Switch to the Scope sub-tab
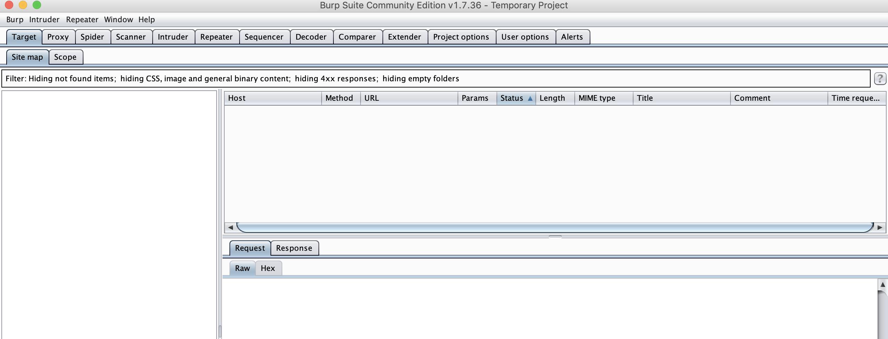This screenshot has width=888, height=339. pos(65,57)
